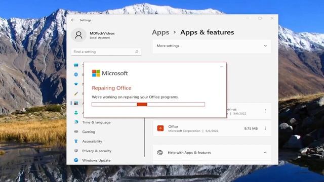Open the more options menu for the en-us app row
The width and height of the screenshot is (324, 182).
coord(265,111)
